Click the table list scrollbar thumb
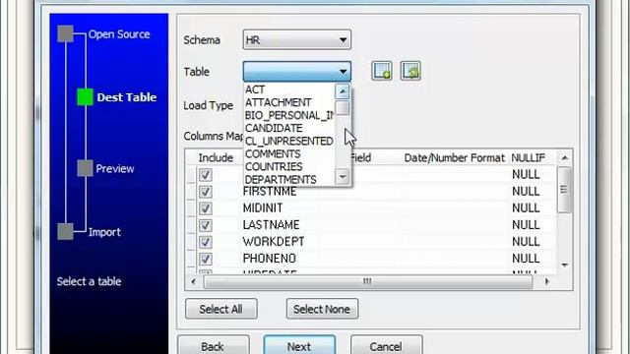630x354 pixels. (343, 107)
